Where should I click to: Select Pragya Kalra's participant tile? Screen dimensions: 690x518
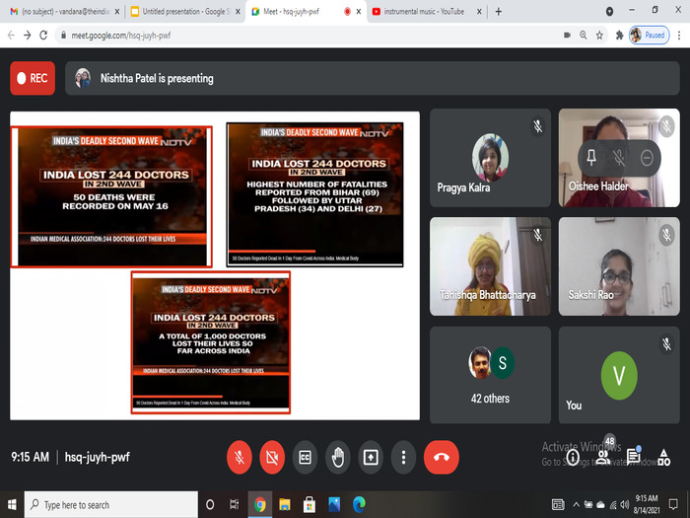(490, 158)
